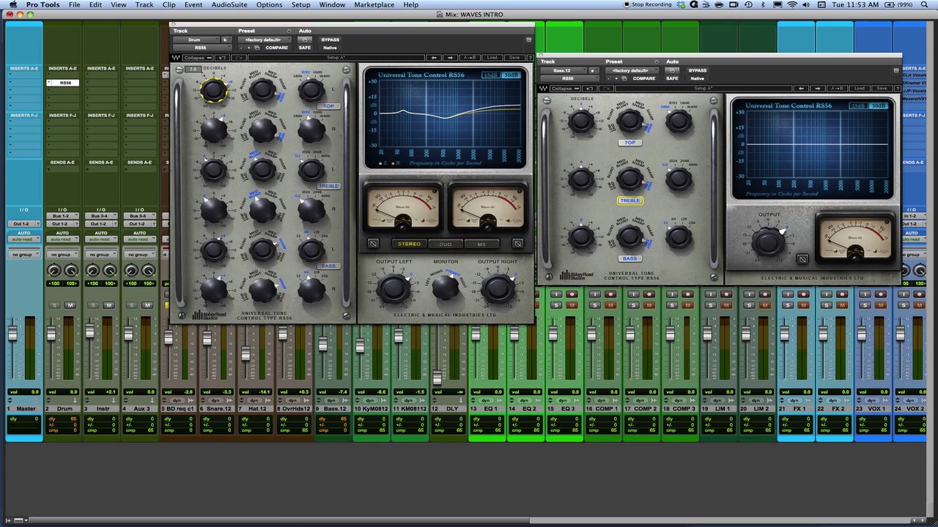Click the help question mark in Drum Waves toolbar
The image size is (938, 527).
click(x=530, y=58)
